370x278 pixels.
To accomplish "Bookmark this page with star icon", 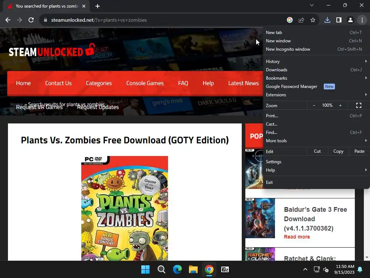I will [x=313, y=20].
